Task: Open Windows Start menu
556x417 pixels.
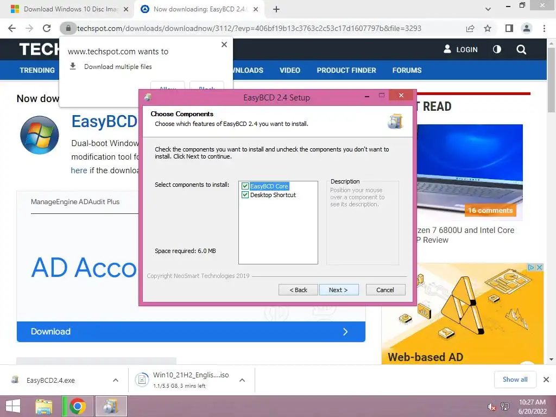Action: click(13, 406)
